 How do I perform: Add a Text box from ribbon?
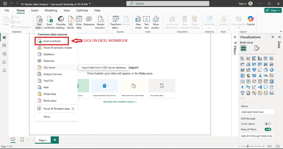click(146, 22)
